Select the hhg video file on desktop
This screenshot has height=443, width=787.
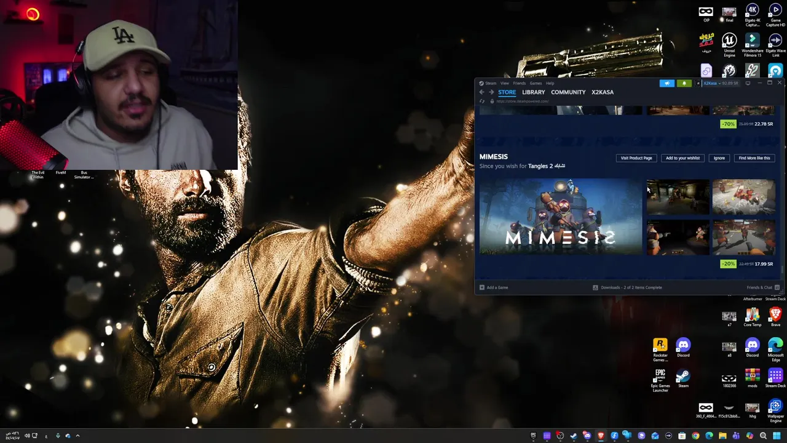click(752, 409)
